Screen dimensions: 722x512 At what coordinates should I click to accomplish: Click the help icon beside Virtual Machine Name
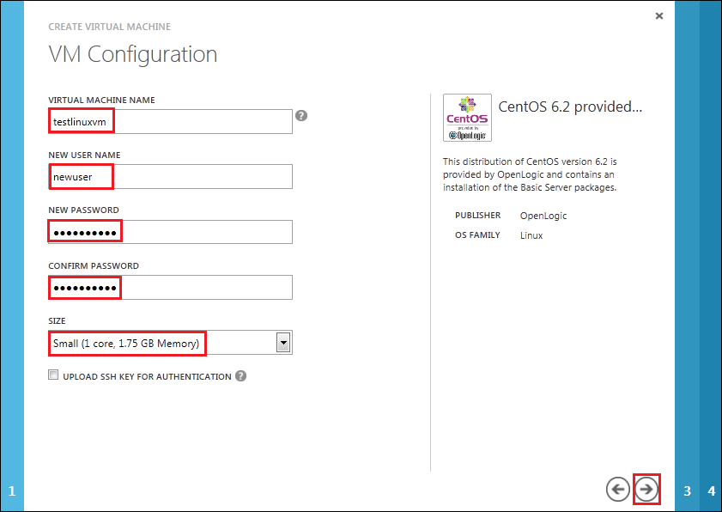click(301, 116)
